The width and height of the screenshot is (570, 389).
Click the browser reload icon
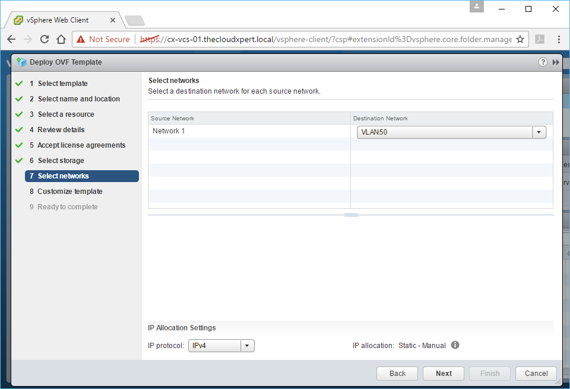tap(45, 40)
